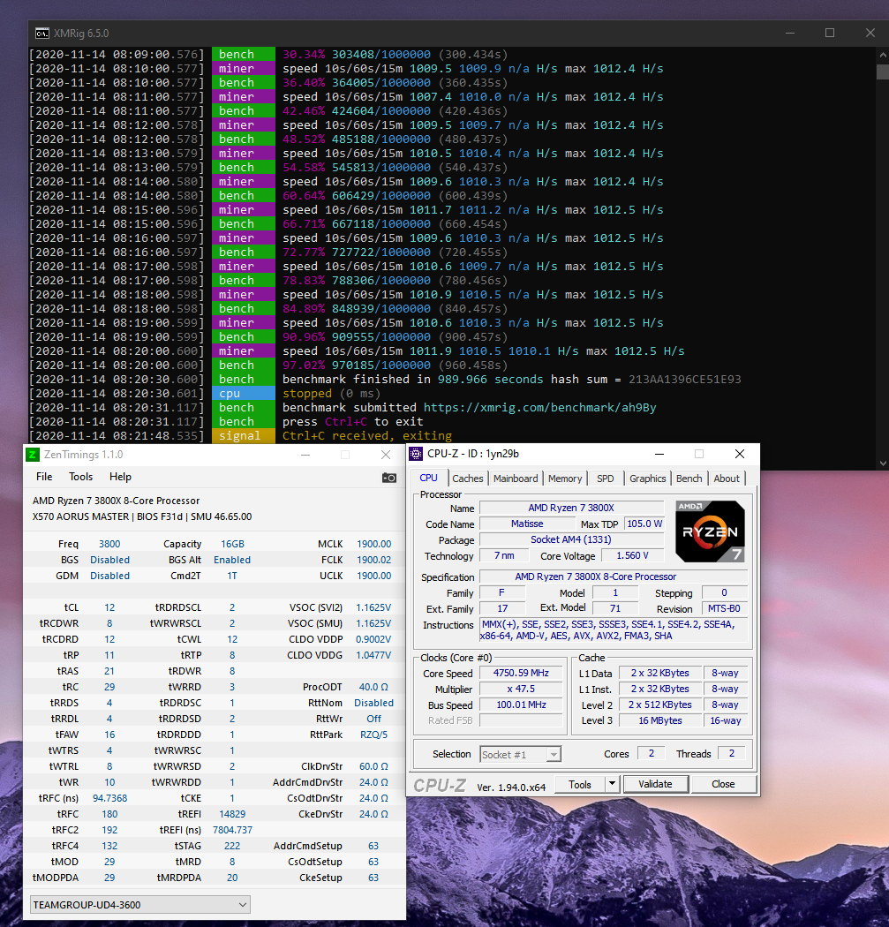Switch to the SPD tab in CPU-Z

(606, 479)
